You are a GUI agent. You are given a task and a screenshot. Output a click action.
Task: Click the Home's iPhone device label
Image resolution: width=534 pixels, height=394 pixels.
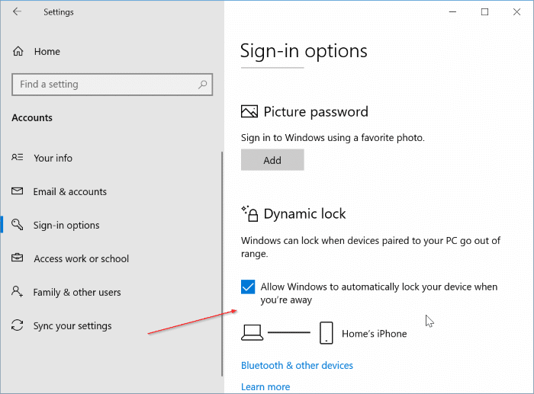[375, 334]
